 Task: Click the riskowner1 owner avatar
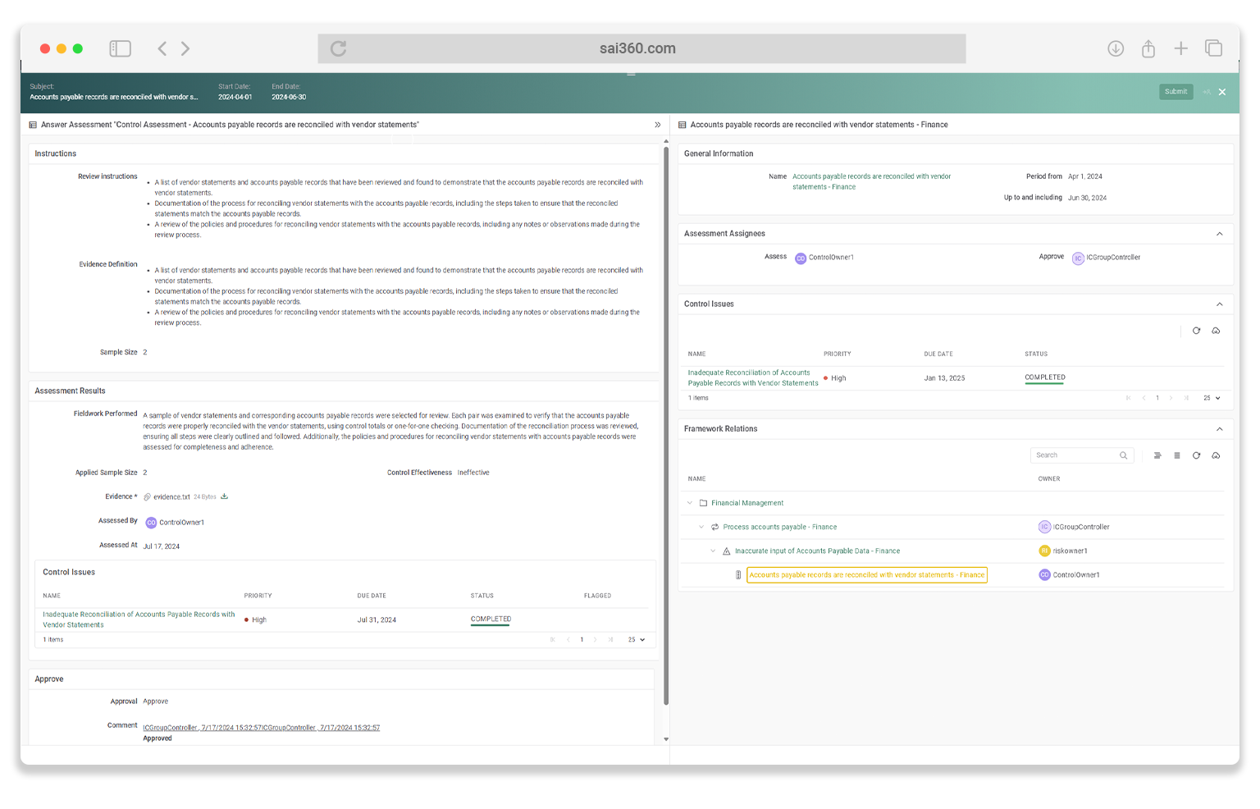[1044, 551]
